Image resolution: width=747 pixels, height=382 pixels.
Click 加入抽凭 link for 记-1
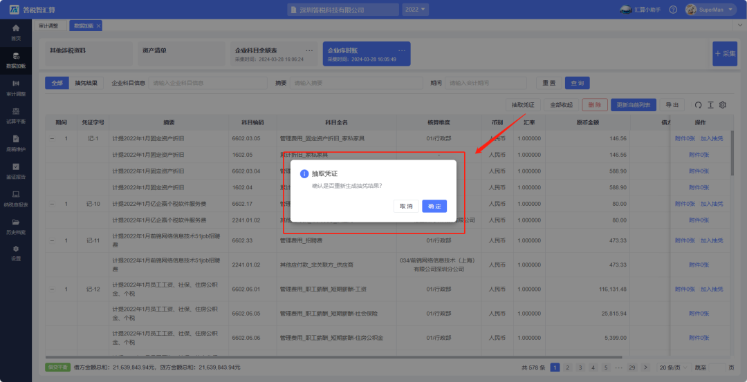(712, 138)
